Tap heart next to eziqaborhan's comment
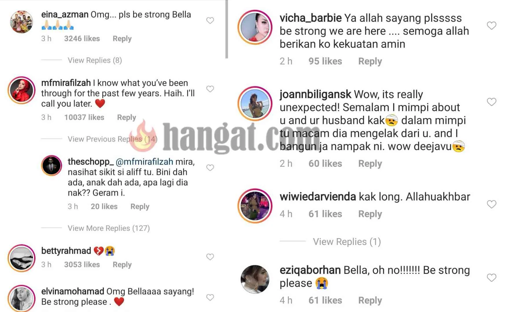Viewport: 514px width, 312px height. pos(491,278)
